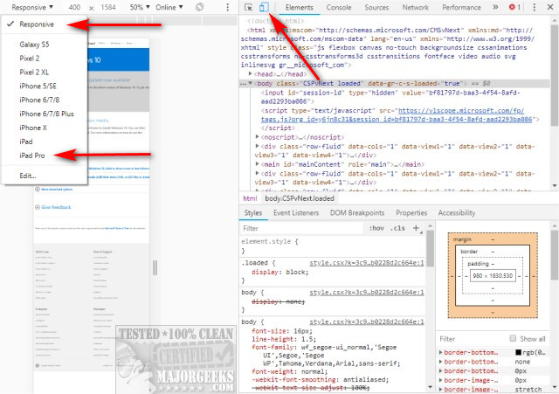This screenshot has height=394, width=559.
Task: Click black border-bottom color swatch
Action: point(518,352)
